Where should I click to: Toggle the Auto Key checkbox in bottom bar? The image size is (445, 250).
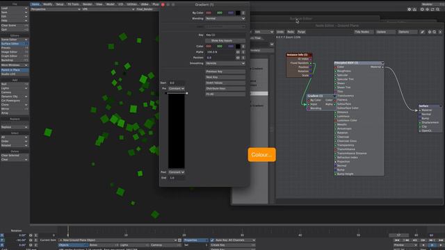pos(212,240)
